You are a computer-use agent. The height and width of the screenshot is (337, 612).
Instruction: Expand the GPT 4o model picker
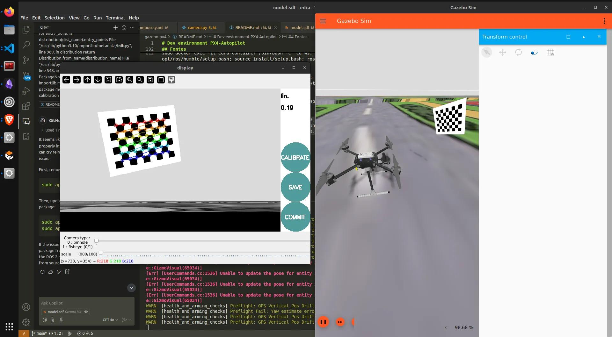[110, 320]
